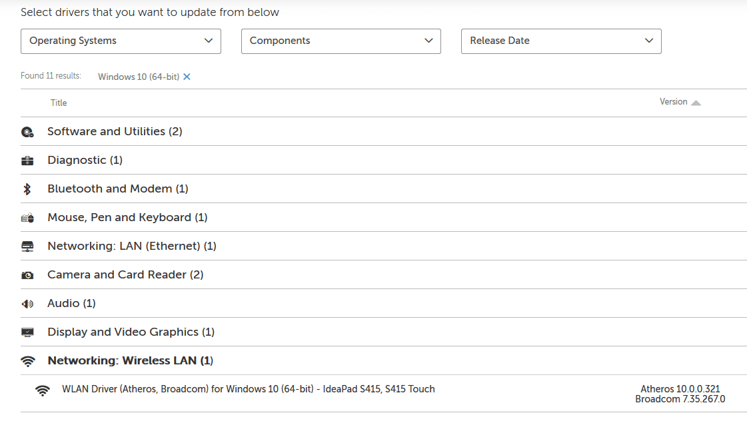The height and width of the screenshot is (425, 747).
Task: Sort results by Version column arrow
Action: (x=696, y=103)
